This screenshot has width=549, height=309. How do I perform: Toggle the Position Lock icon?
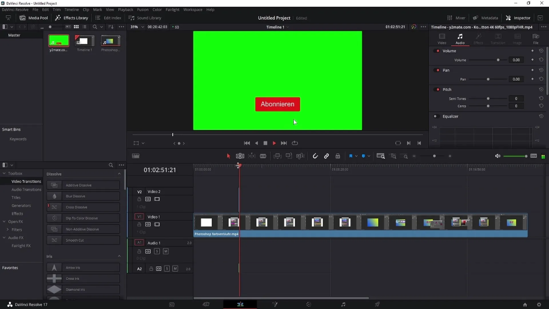tap(338, 156)
